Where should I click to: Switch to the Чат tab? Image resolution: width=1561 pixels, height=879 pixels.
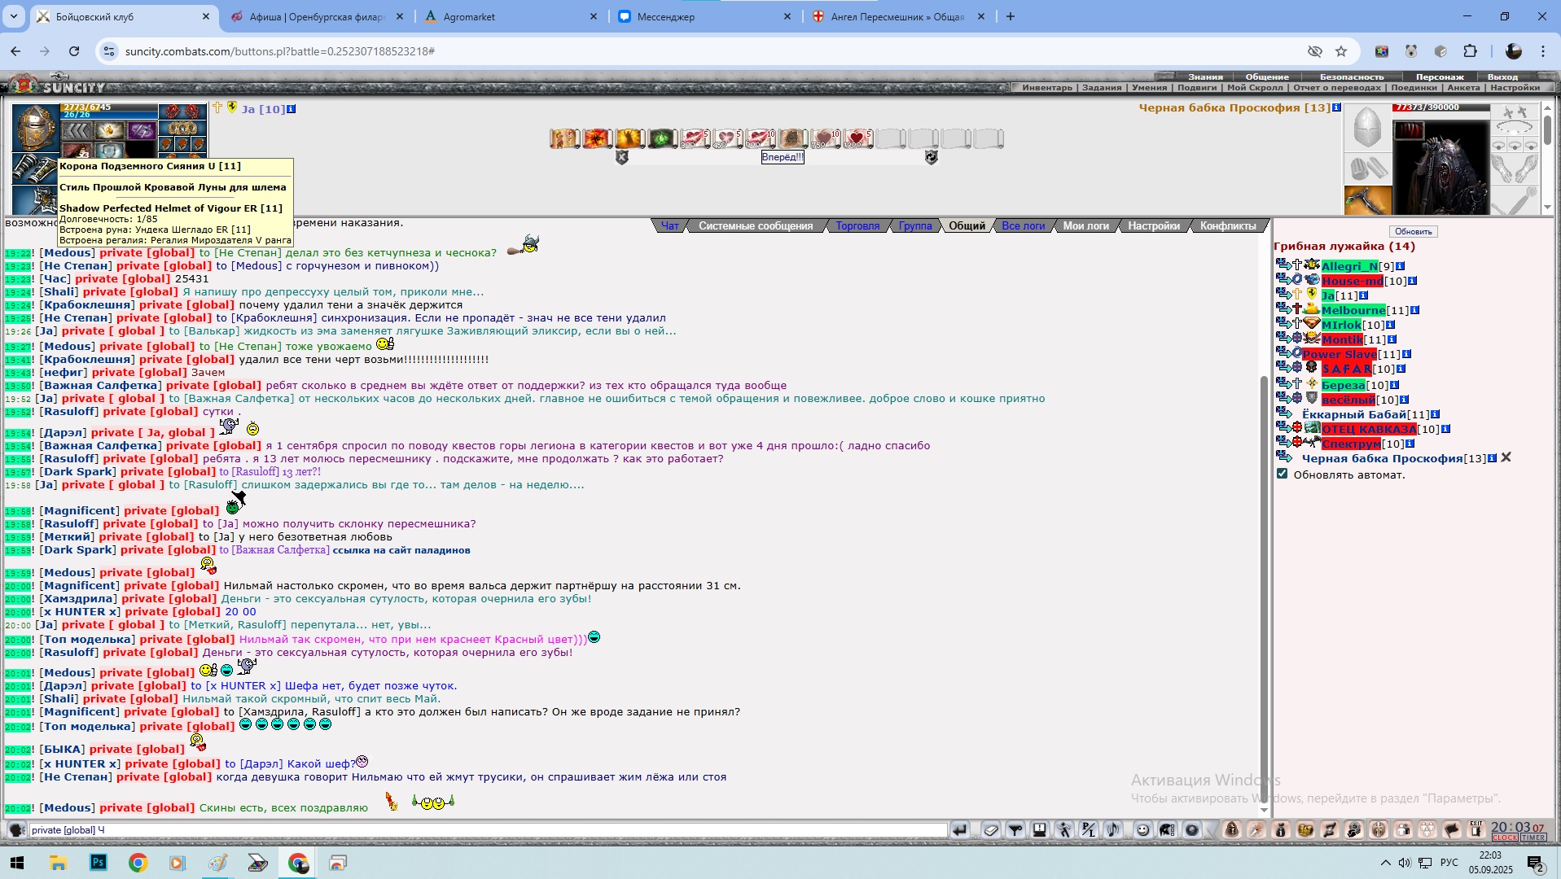point(670,226)
